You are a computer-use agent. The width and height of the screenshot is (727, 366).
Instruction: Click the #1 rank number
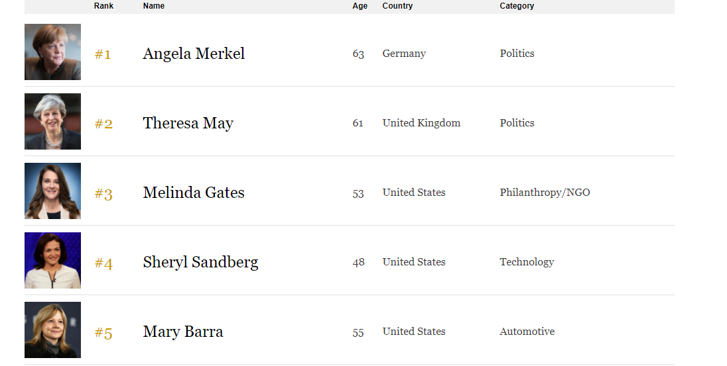click(103, 54)
